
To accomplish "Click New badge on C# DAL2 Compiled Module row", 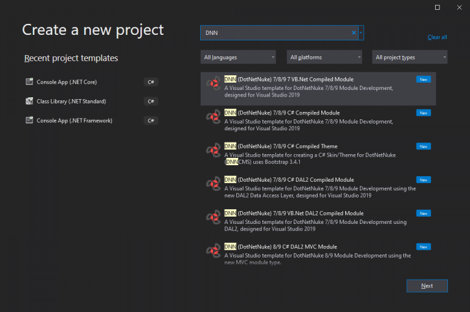I will pos(423,180).
